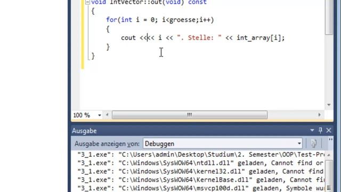Open the 100 % zoom dropdown
The image size is (341, 192).
tap(100, 115)
